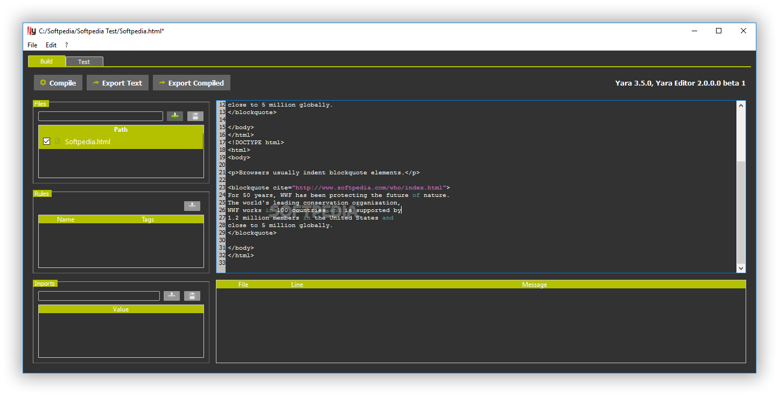Click the code editor scrollbar down arrow
This screenshot has height=396, width=779.
coord(741,268)
